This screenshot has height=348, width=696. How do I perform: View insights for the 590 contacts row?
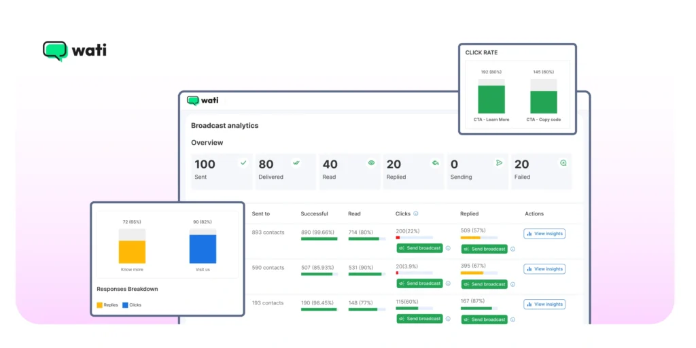pos(544,268)
